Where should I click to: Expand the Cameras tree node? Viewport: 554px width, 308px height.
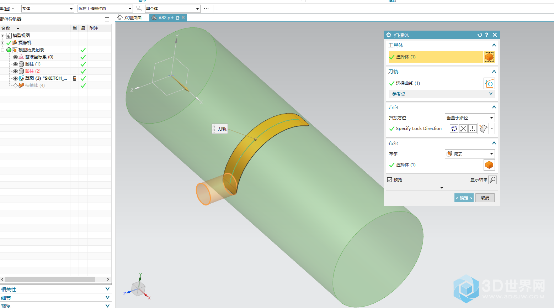[x=2, y=43]
